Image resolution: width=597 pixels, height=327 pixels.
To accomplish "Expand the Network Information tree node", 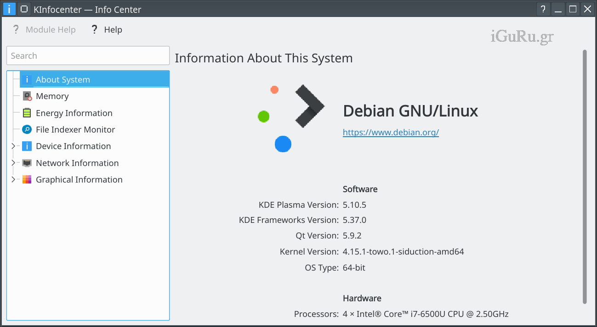I will [13, 163].
